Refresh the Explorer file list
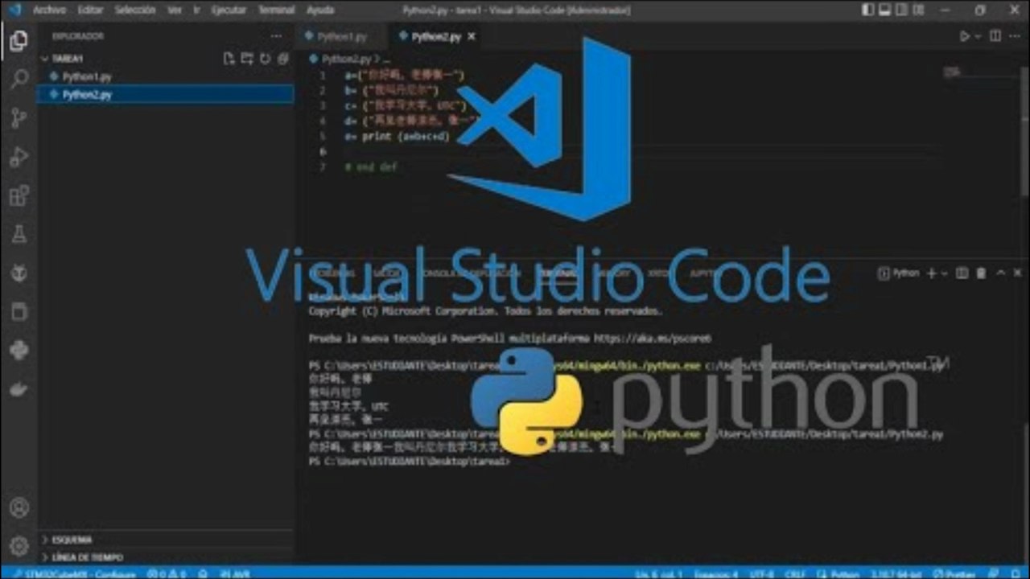Image resolution: width=1030 pixels, height=579 pixels. pyautogui.click(x=265, y=59)
